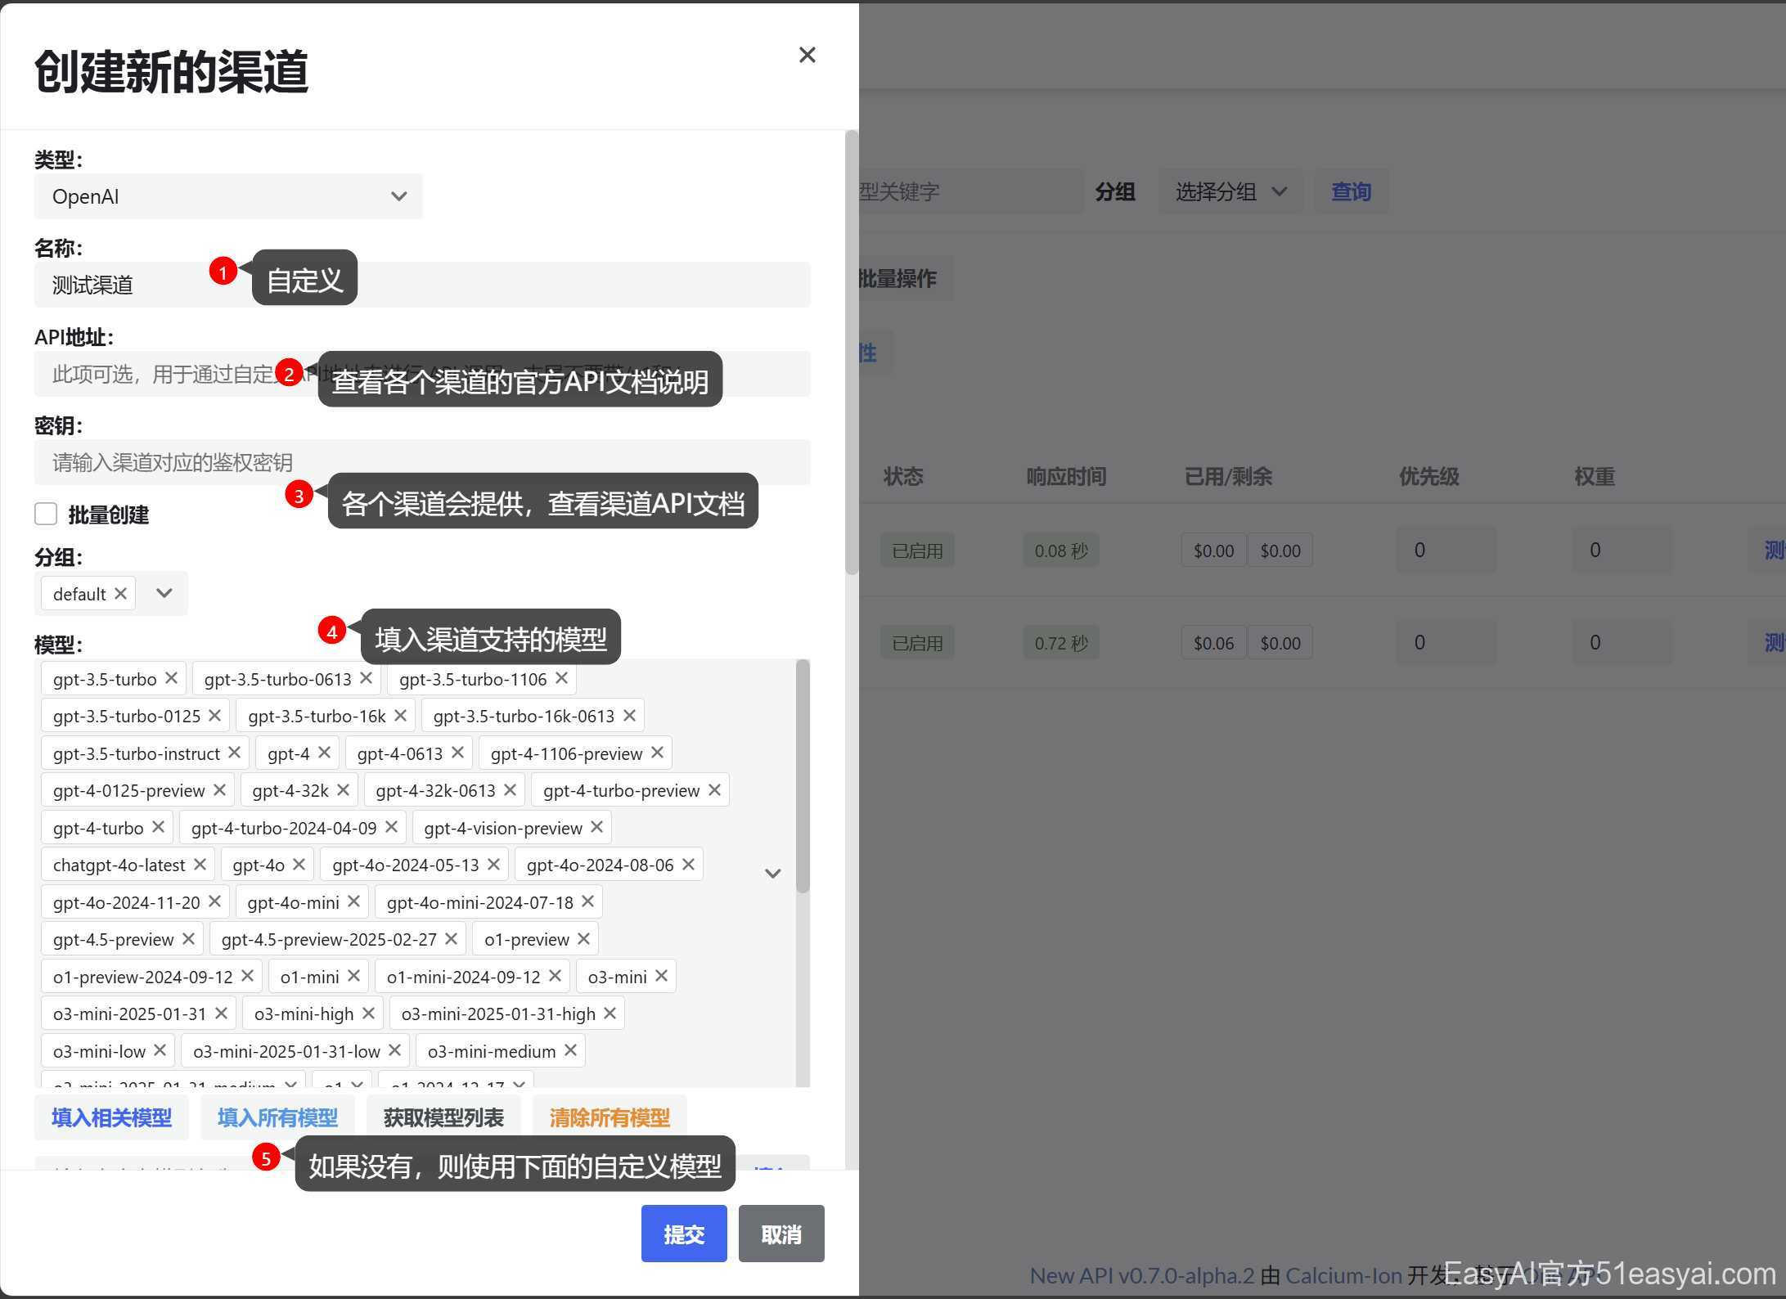
Task: Remove the gpt-4o-2024-05-13 model tag
Action: (x=493, y=865)
